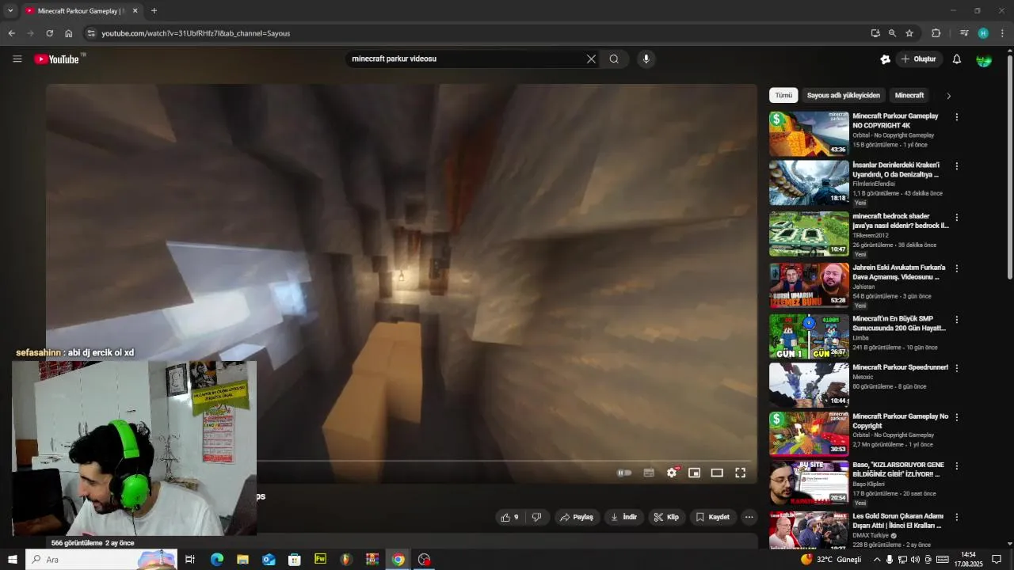Start voice search with the microphone
1014x570 pixels.
[x=646, y=59]
